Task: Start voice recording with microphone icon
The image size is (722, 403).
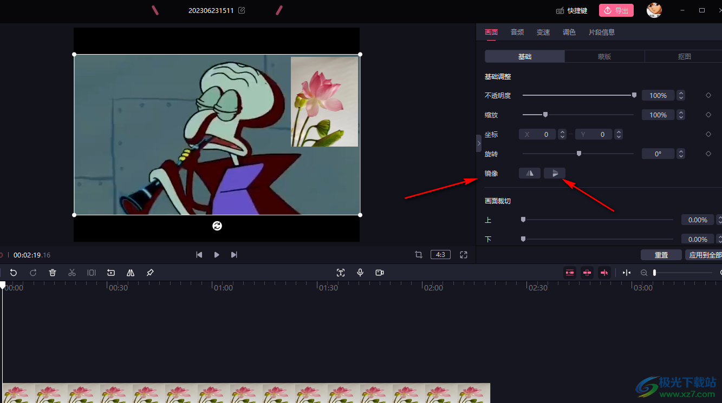Action: pyautogui.click(x=360, y=273)
